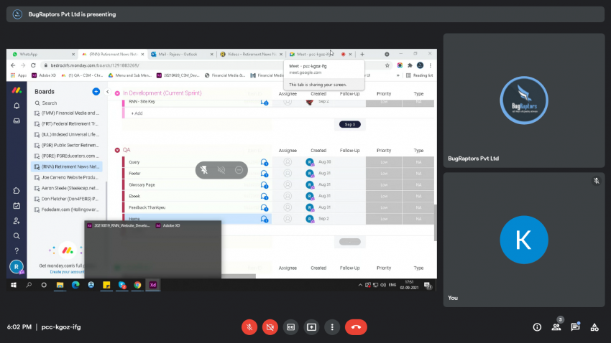Image resolution: width=611 pixels, height=343 pixels.
Task: Open the chat with everyone icon
Action: click(575, 326)
